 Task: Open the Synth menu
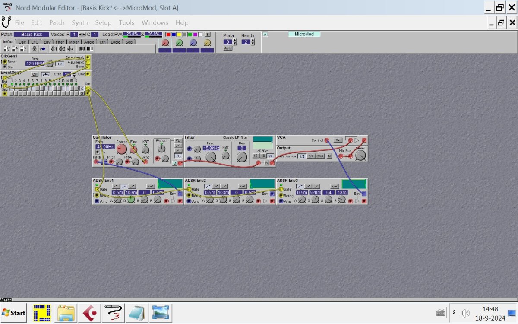[x=79, y=22]
